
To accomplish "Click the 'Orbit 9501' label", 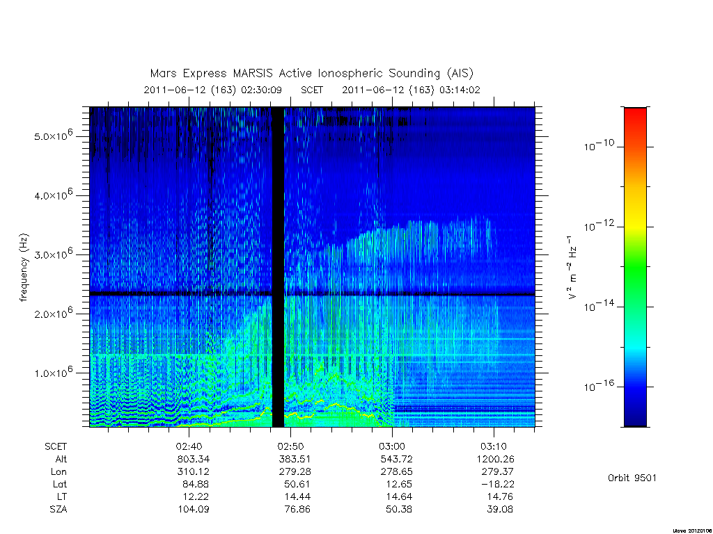I will [x=632, y=478].
